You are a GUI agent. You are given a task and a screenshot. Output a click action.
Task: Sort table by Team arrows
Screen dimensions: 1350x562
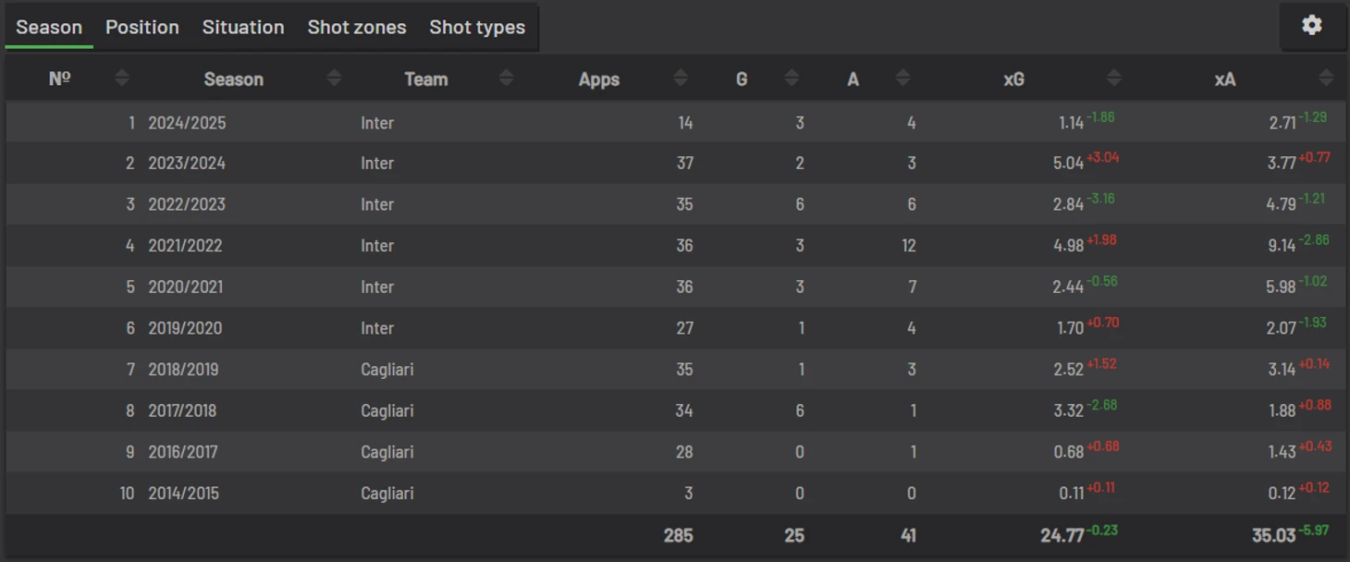click(506, 79)
